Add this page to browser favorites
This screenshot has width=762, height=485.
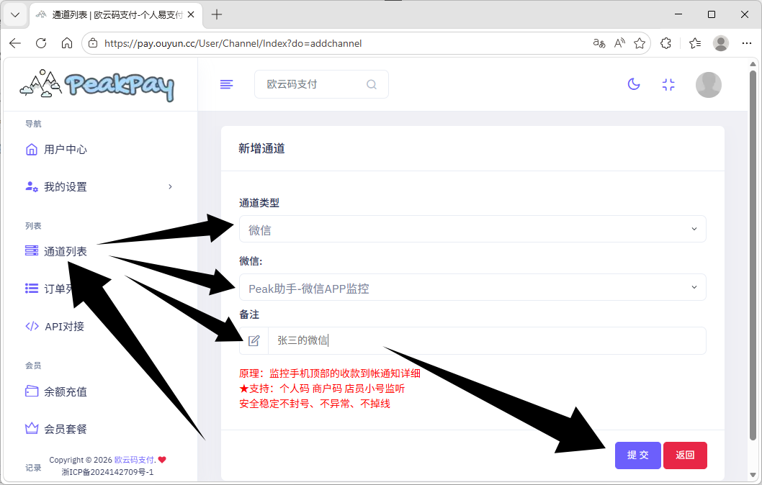point(639,43)
